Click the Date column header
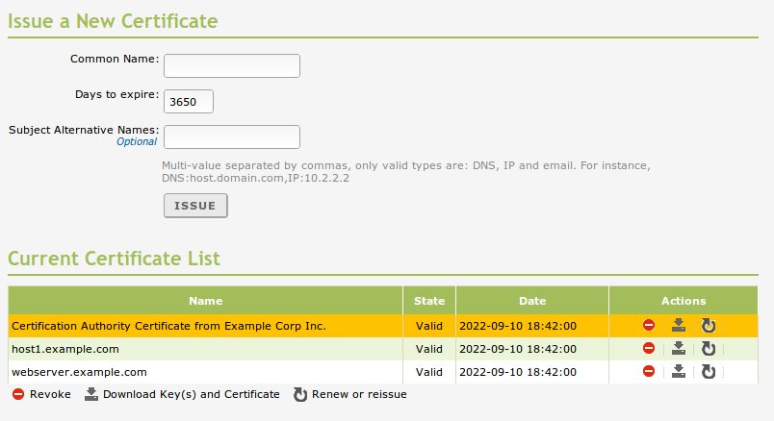The image size is (774, 421). click(531, 301)
